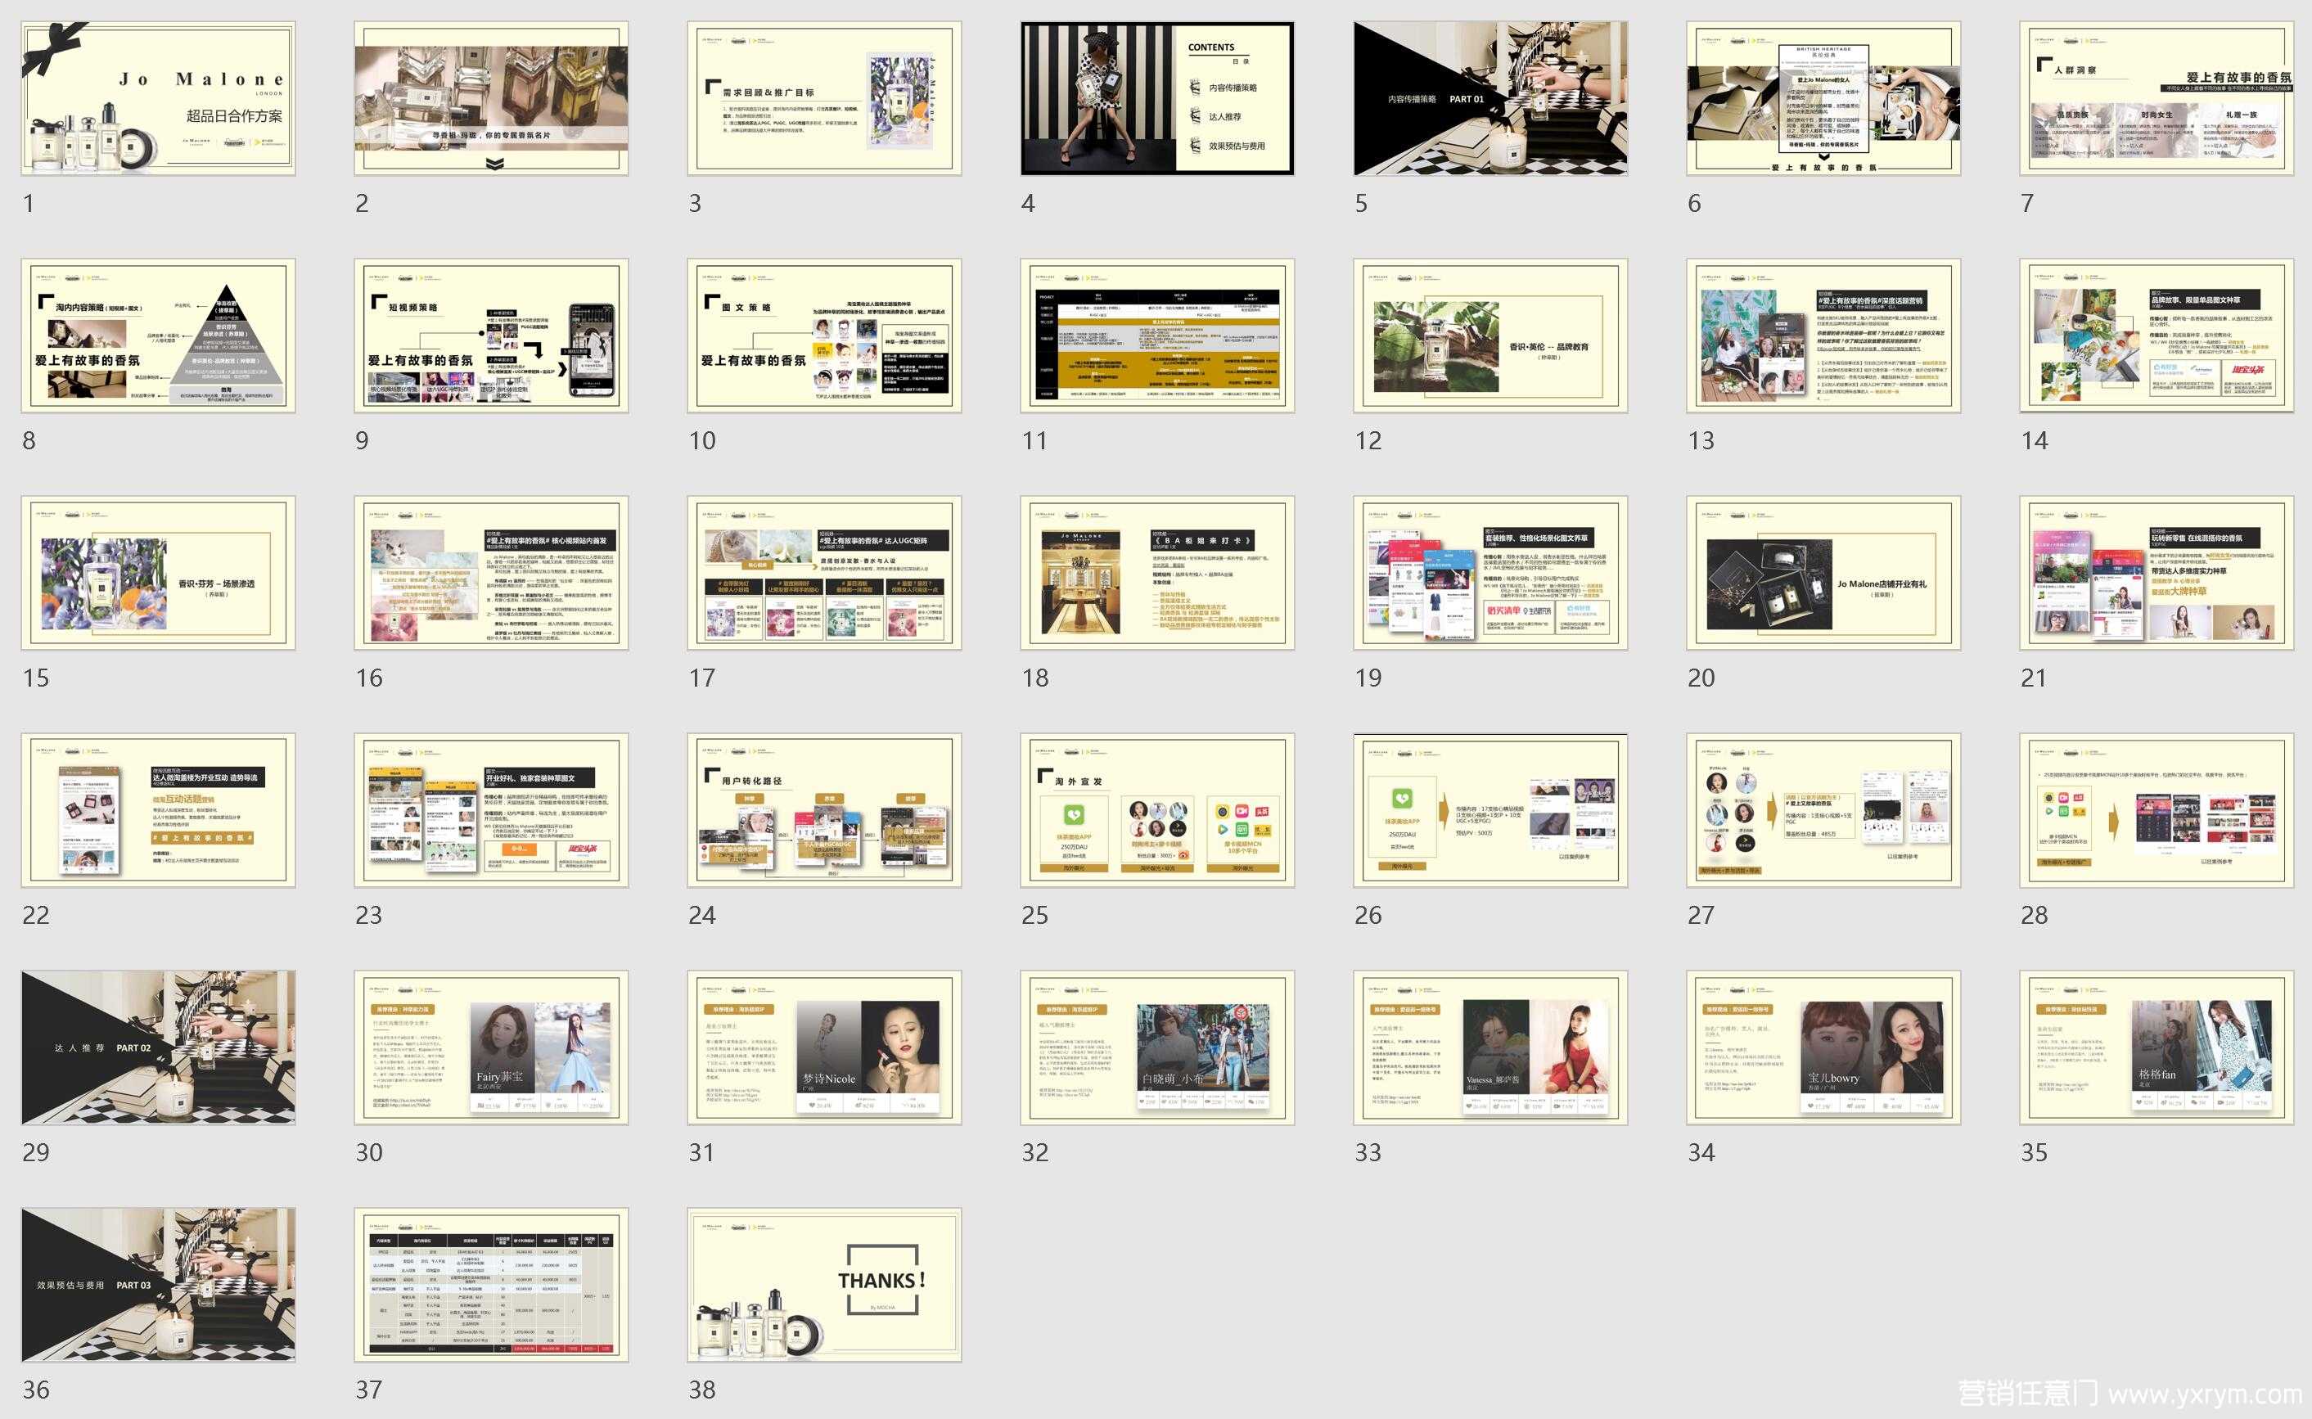Select slide 30 Fairy influencer thumbnail
The width and height of the screenshot is (2312, 1419).
(492, 1048)
